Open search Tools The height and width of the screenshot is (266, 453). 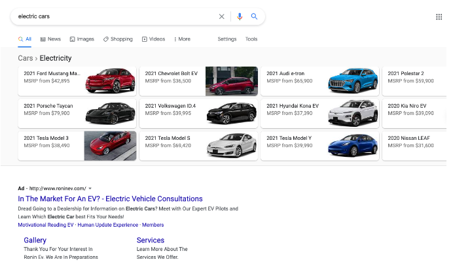[x=251, y=39]
